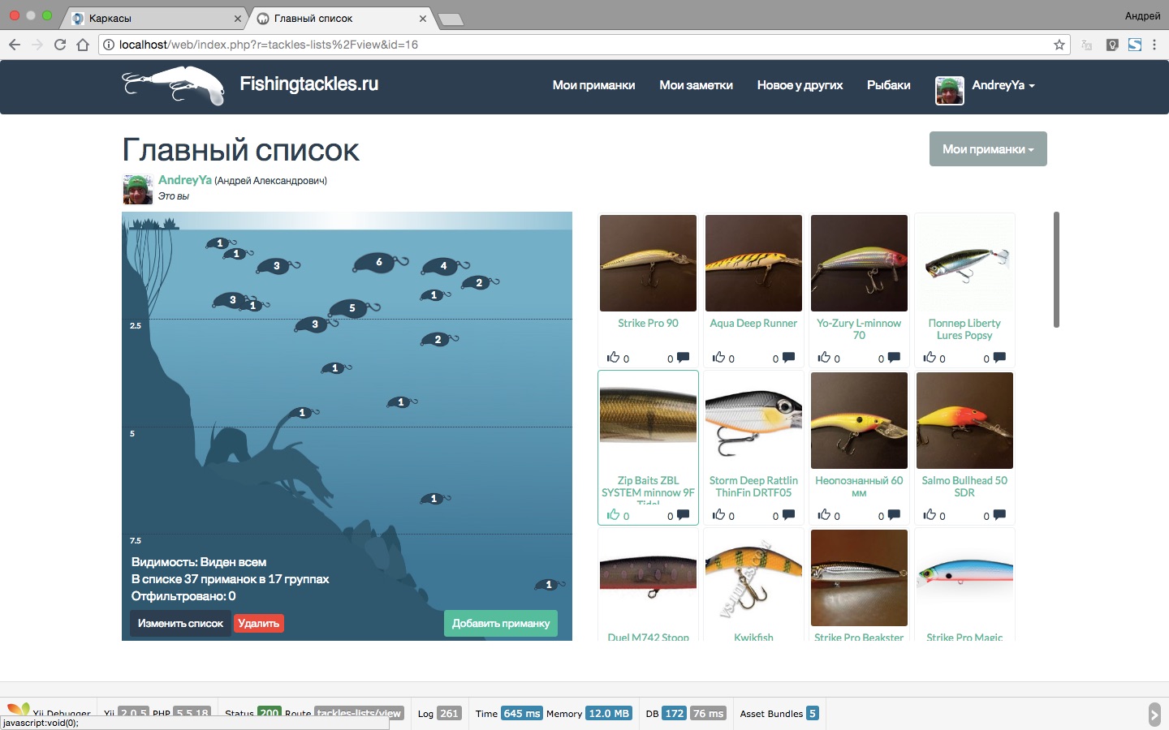Open Yii debugger Time panel

(x=509, y=714)
